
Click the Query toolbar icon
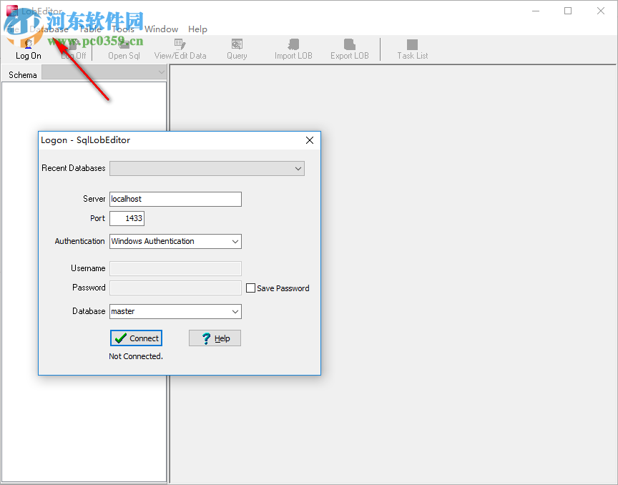point(237,49)
